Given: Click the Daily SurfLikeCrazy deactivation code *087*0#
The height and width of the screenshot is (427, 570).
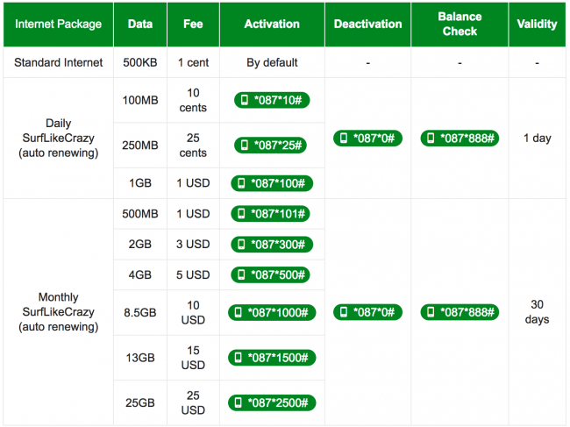Looking at the screenshot, I should coord(368,138).
